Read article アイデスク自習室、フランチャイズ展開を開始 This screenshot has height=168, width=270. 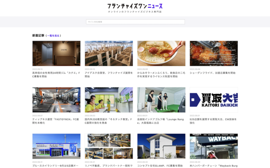(109, 74)
